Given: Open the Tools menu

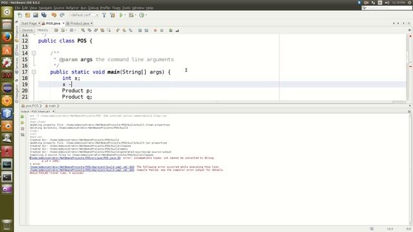Looking at the screenshot, I should 126,8.
